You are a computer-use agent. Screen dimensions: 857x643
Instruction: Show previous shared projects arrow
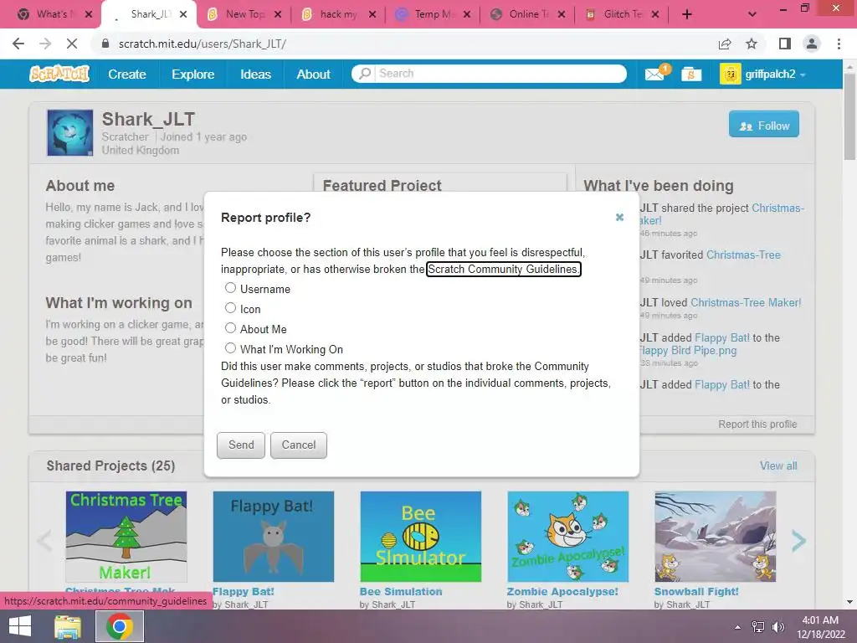[x=44, y=541]
